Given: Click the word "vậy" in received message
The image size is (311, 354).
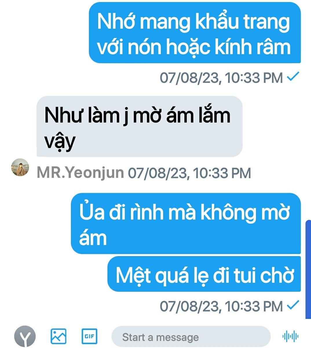Looking at the screenshot, I should [x=60, y=142].
